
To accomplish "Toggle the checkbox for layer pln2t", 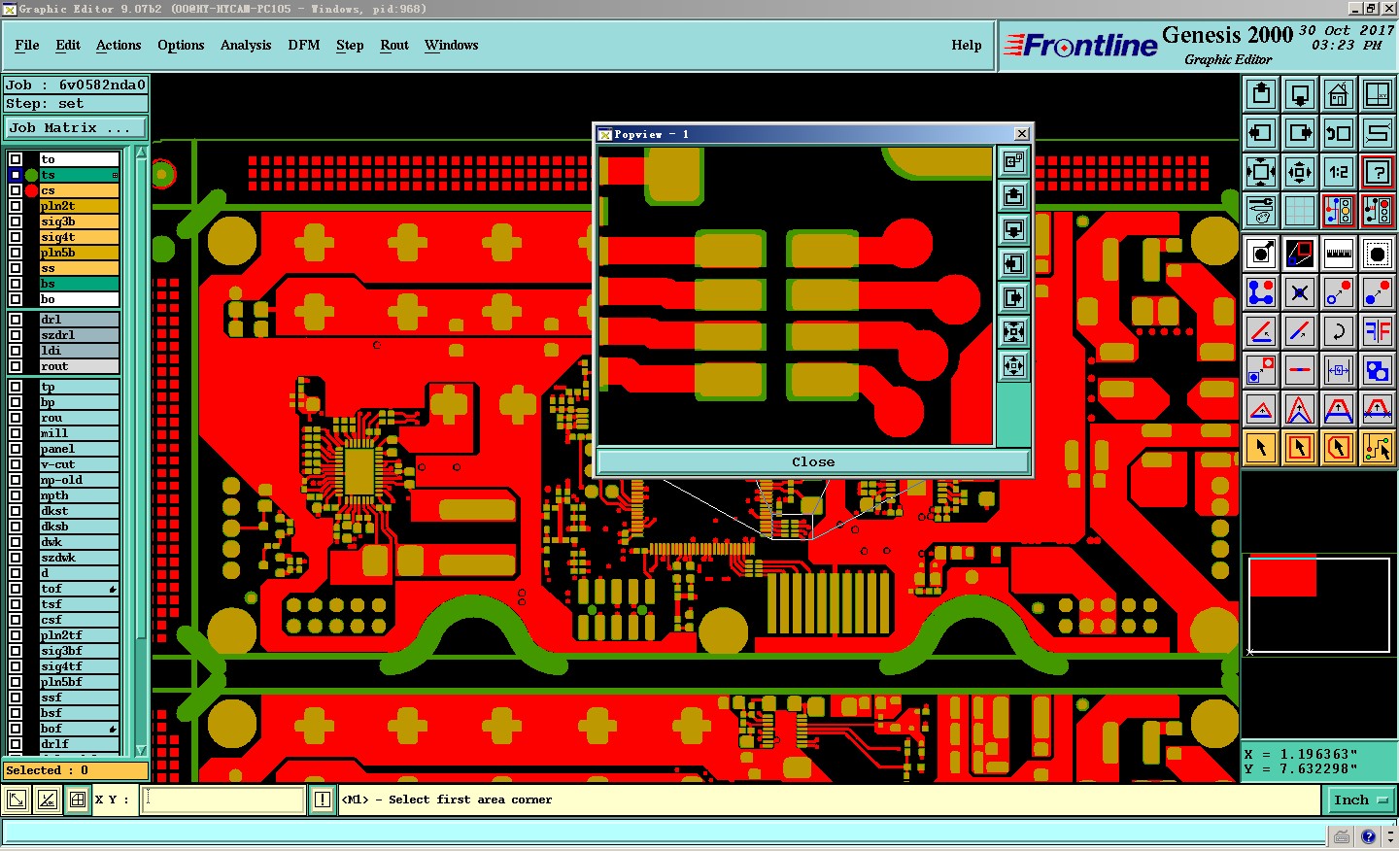I will [x=16, y=206].
